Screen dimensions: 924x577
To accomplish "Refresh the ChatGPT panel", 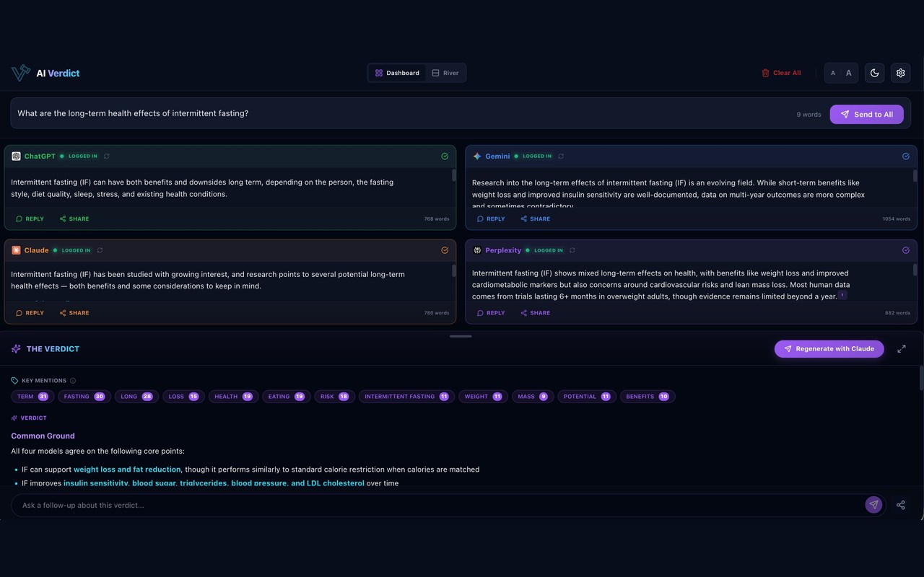I will [106, 156].
